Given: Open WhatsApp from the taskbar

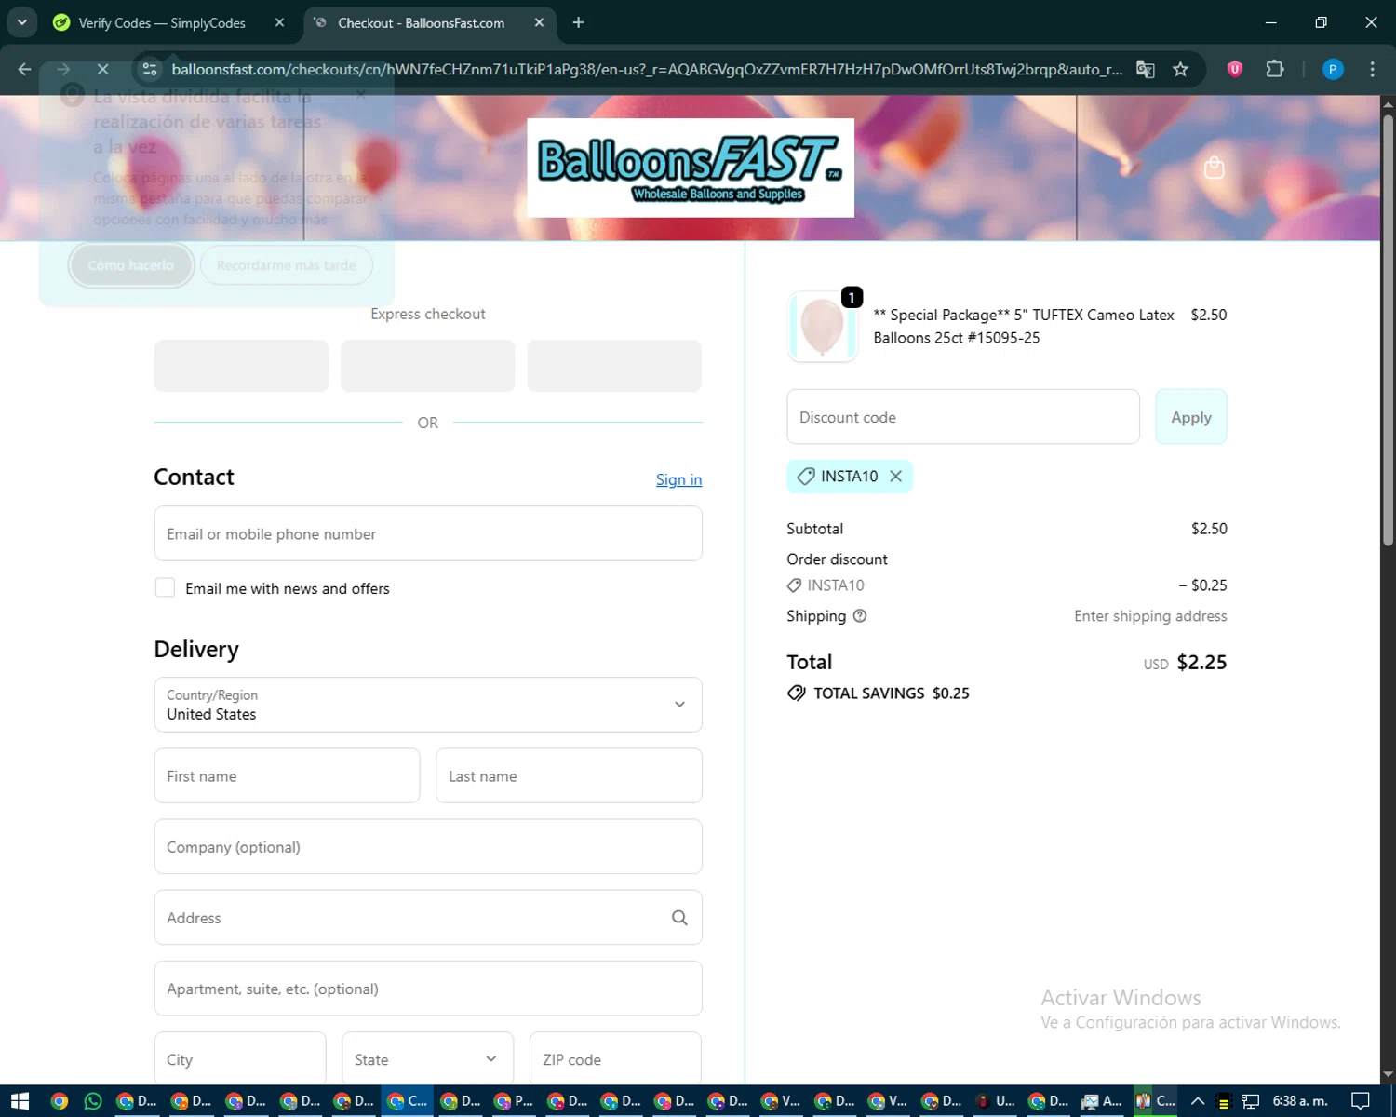Looking at the screenshot, I should [93, 1101].
